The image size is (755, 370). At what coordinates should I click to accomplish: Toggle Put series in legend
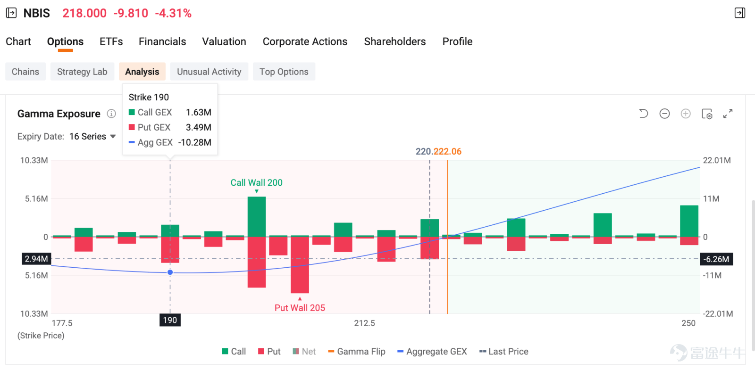[269, 352]
